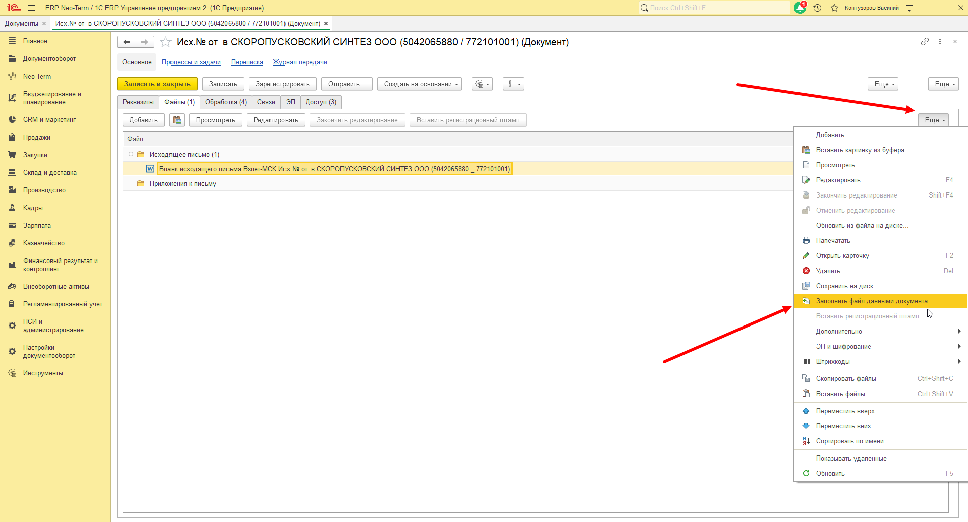
Task: Open history clock icon in title bar
Action: pyautogui.click(x=818, y=8)
